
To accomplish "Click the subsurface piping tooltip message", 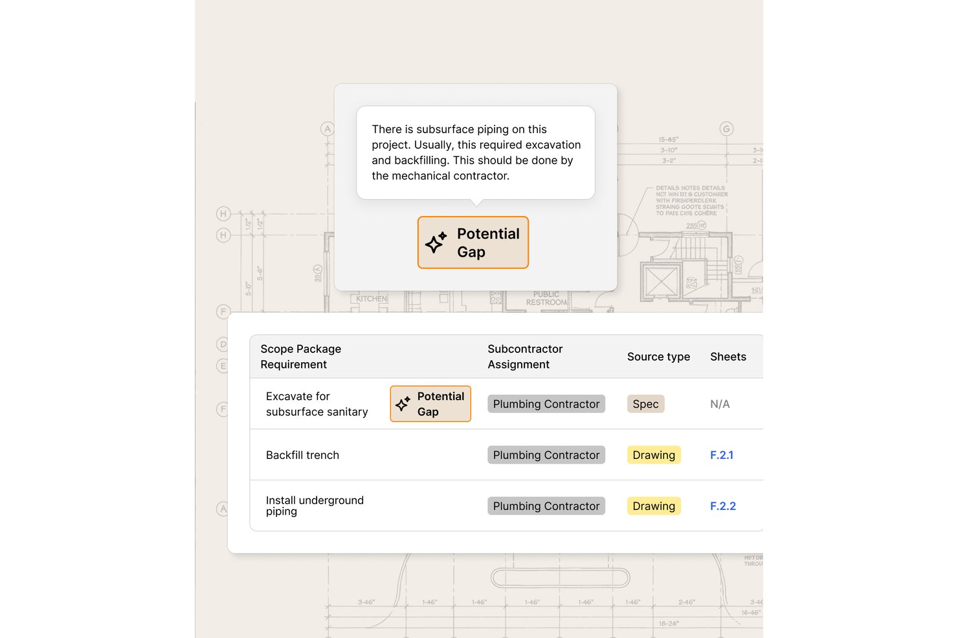I will click(x=476, y=153).
